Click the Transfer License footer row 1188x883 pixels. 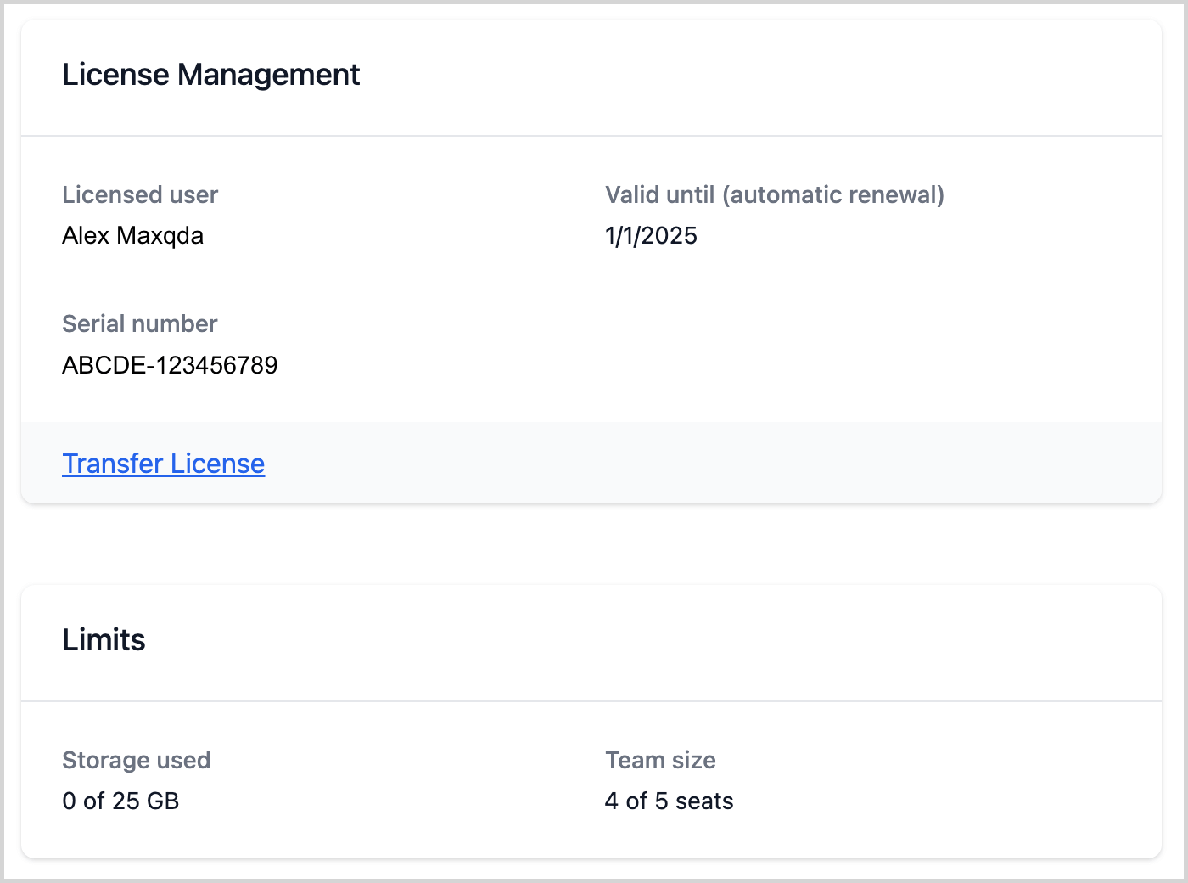click(x=594, y=464)
